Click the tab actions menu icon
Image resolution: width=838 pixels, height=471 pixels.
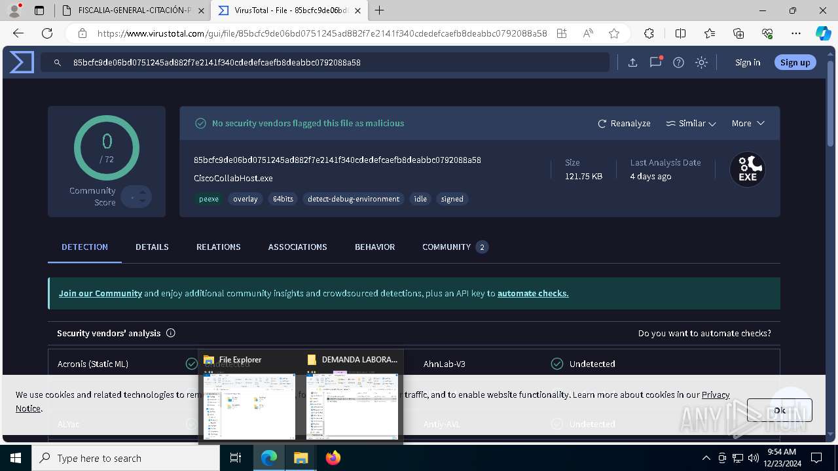point(39,10)
